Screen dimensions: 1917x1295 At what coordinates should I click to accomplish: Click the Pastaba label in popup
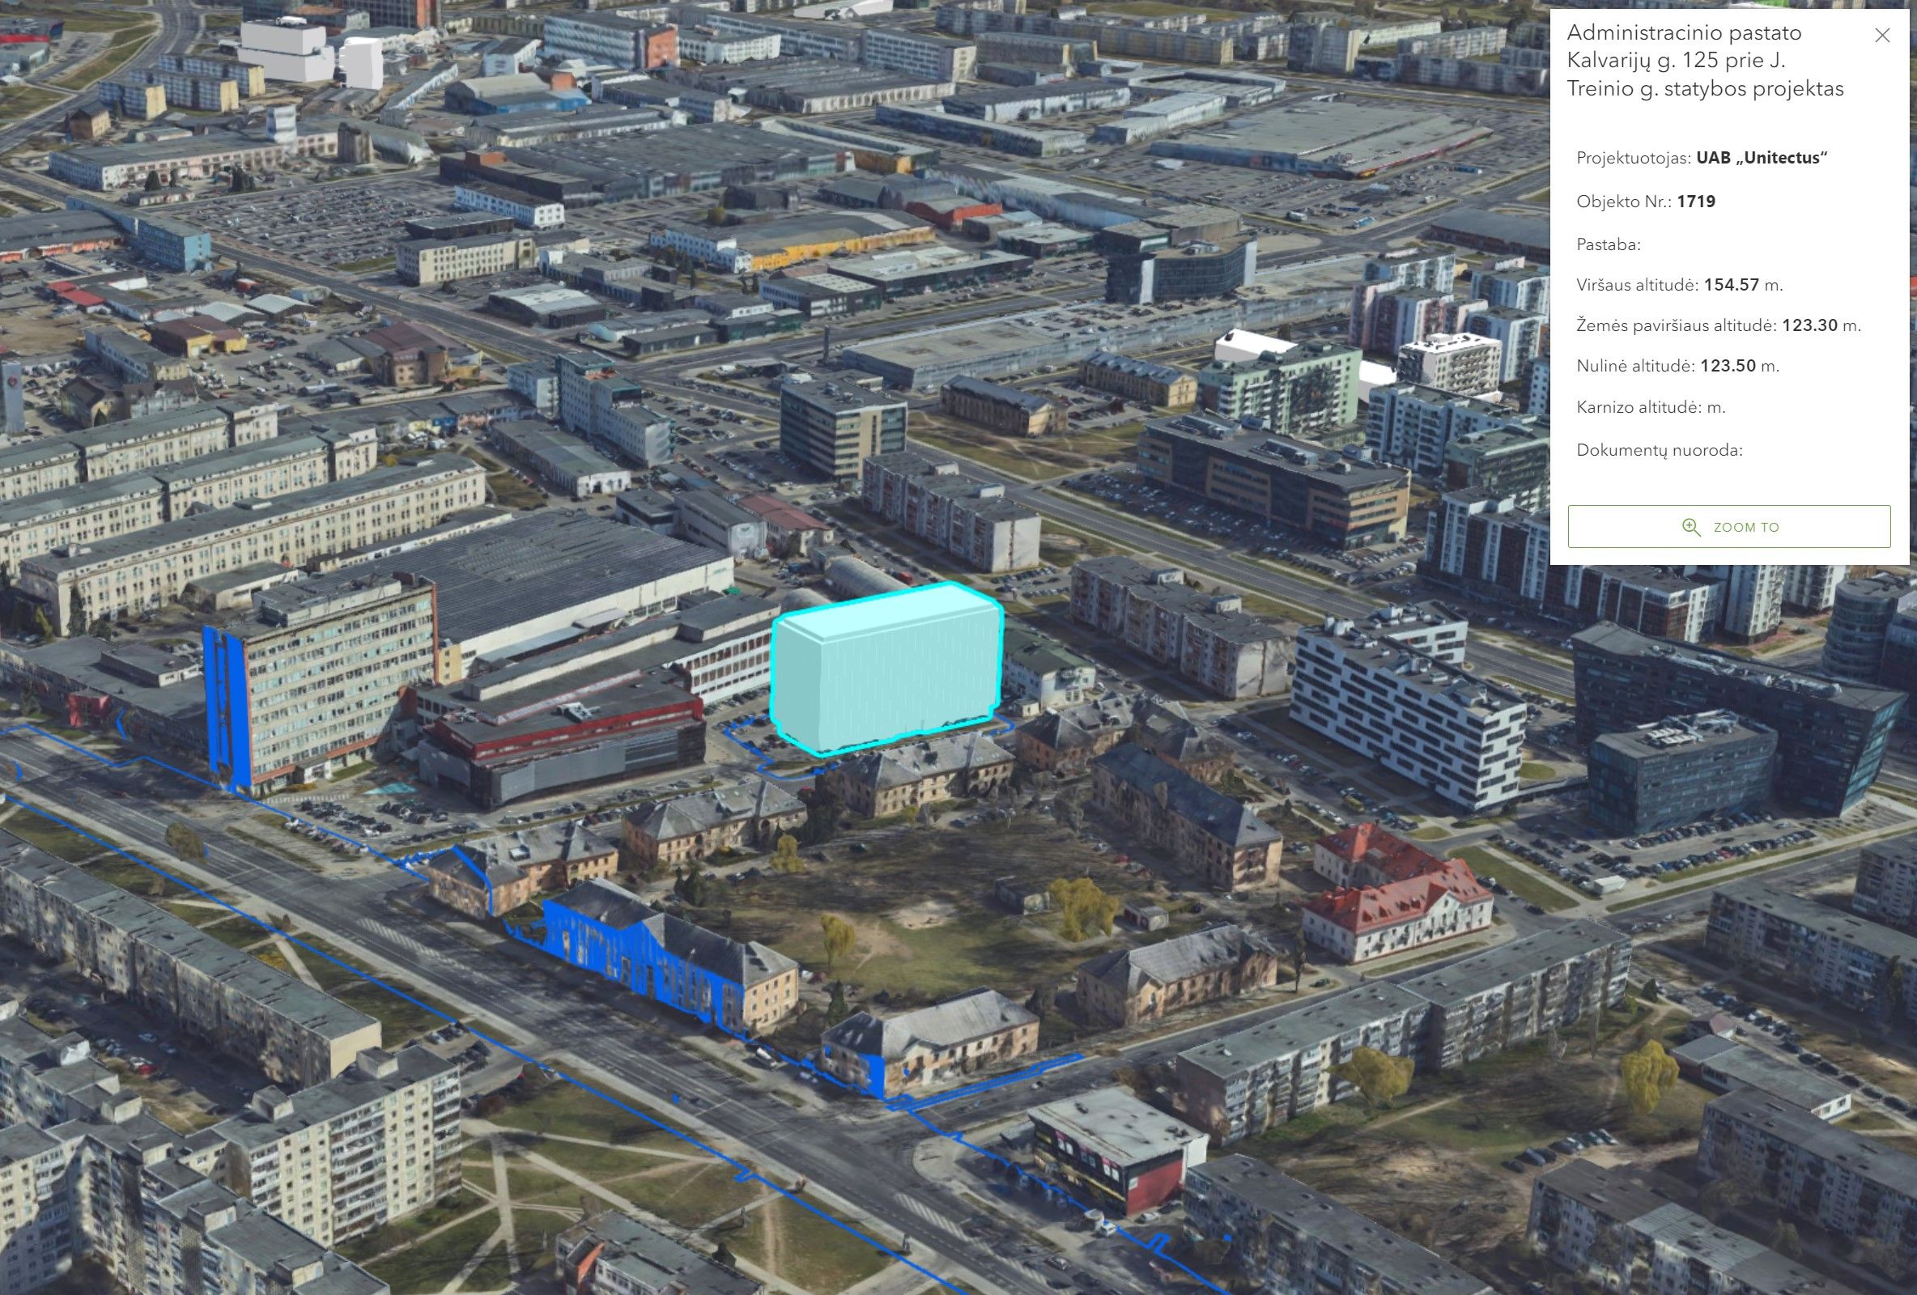pyautogui.click(x=1608, y=244)
